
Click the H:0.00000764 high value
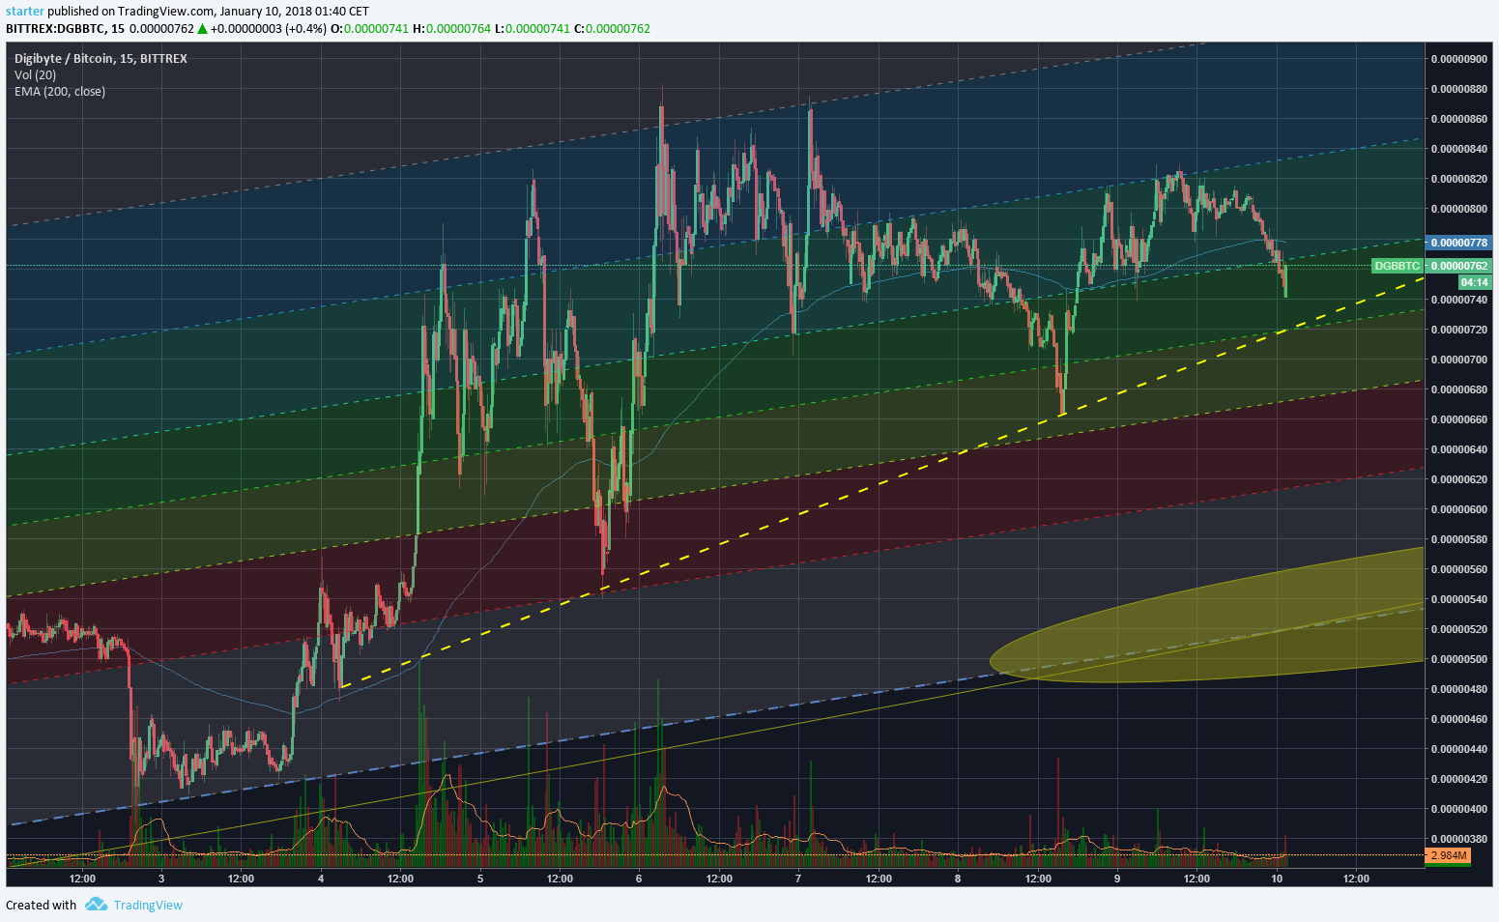click(x=452, y=29)
